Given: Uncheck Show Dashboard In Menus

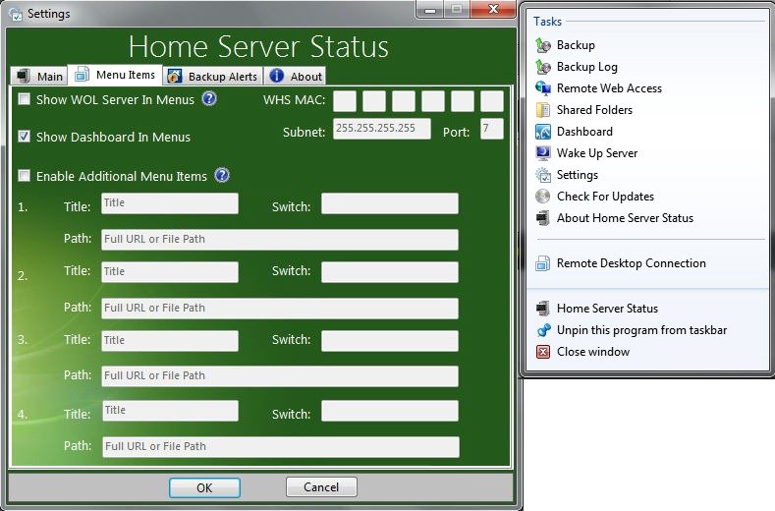Looking at the screenshot, I should point(24,136).
